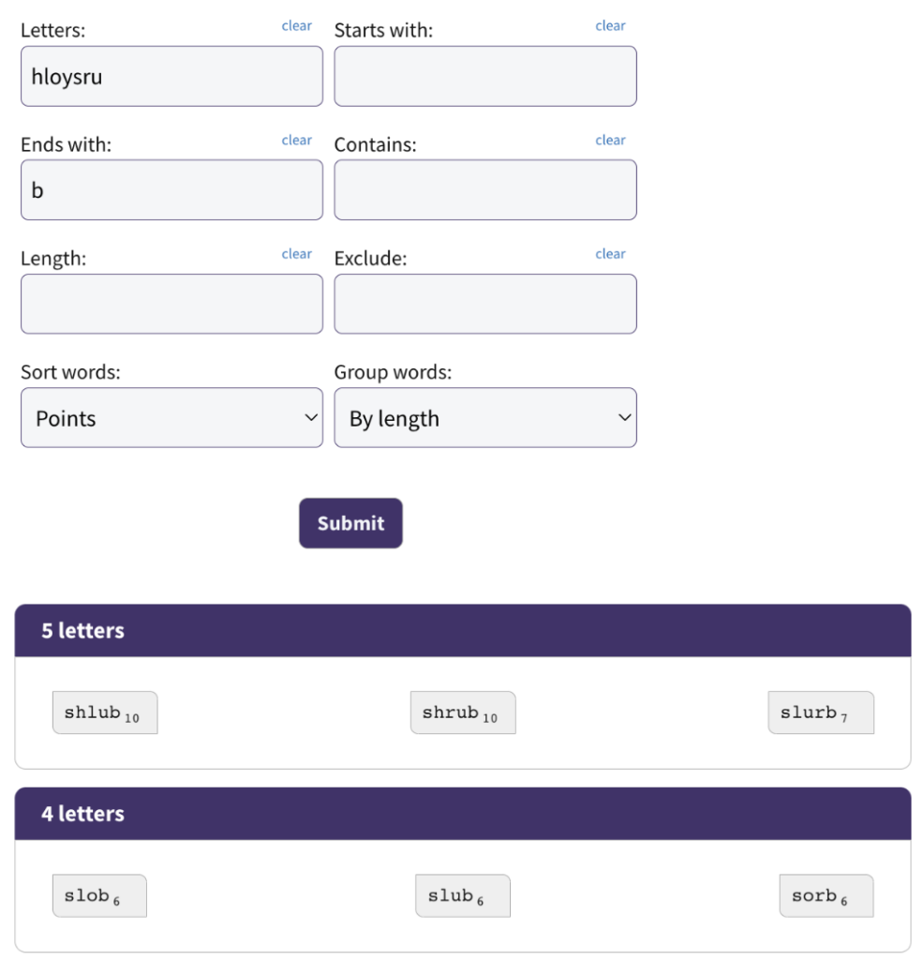Select the Ends with field containing b

(171, 189)
